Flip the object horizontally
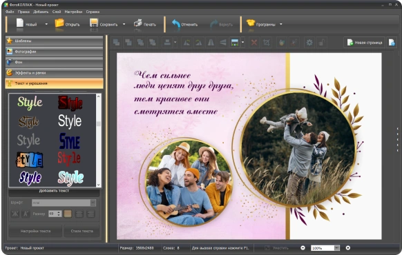This screenshot has width=402, height=255. [211, 42]
